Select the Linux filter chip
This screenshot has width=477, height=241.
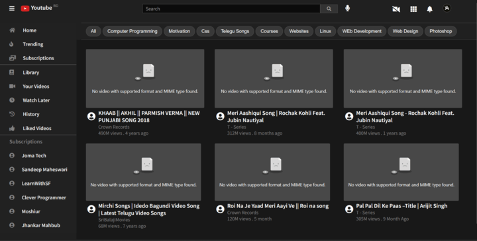tap(325, 31)
